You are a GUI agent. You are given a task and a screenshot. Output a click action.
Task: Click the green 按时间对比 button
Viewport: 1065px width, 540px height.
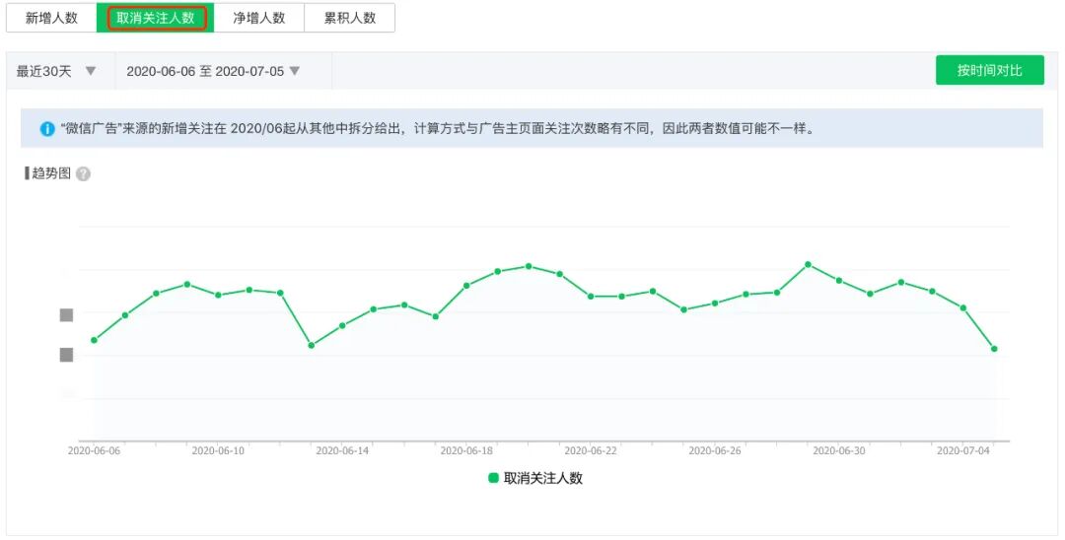(989, 71)
